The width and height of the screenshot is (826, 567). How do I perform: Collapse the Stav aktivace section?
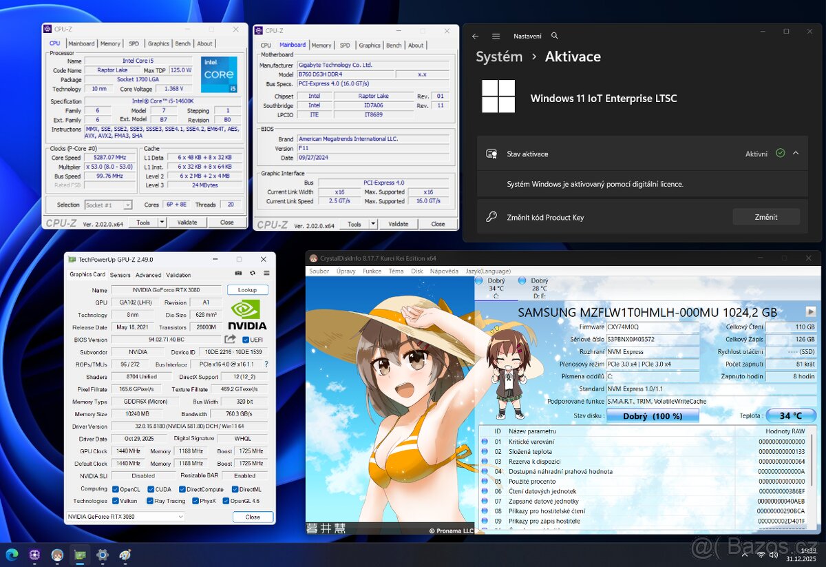pos(797,154)
